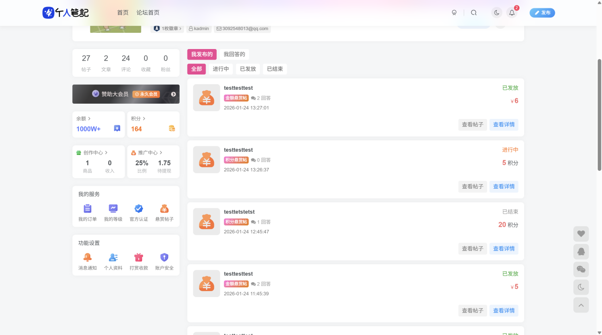Image resolution: width=602 pixels, height=335 pixels.
Task: Open My Level (我的等级) service icon
Action: tap(113, 209)
